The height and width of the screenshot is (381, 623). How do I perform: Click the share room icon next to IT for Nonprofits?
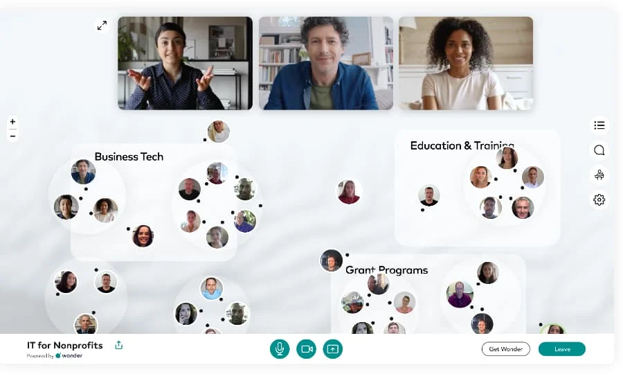tap(119, 345)
